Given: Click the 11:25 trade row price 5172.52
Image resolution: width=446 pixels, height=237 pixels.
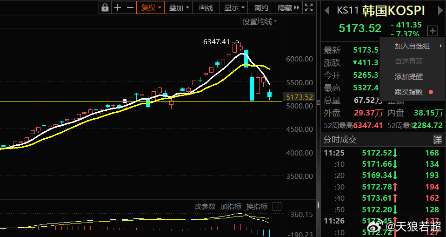Looking at the screenshot, I should click(x=377, y=153).
